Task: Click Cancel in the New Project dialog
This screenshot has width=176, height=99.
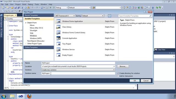Action: coord(146,81)
